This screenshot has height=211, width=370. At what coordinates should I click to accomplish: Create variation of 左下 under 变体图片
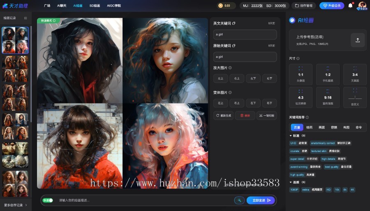(253, 103)
